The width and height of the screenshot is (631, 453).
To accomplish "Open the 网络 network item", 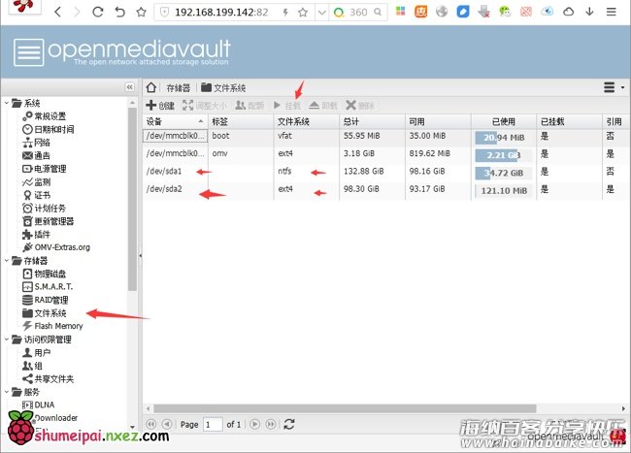I will pos(36,143).
